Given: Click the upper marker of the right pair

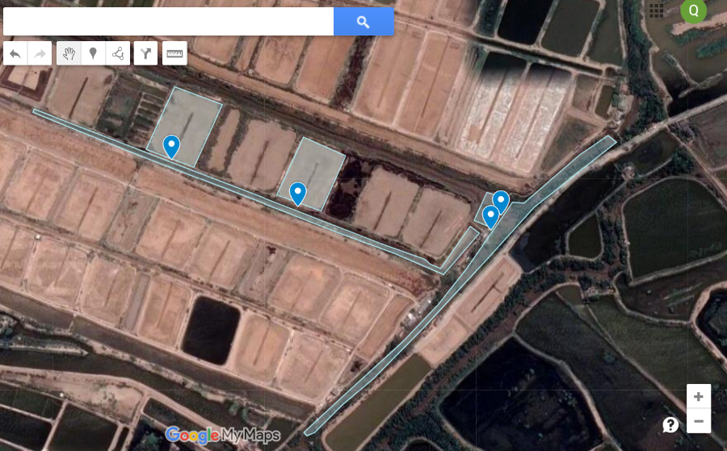Looking at the screenshot, I should (501, 200).
